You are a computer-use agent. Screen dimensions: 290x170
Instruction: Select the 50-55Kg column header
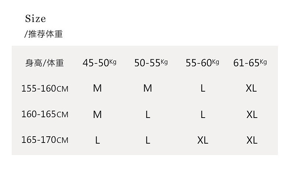151,63
